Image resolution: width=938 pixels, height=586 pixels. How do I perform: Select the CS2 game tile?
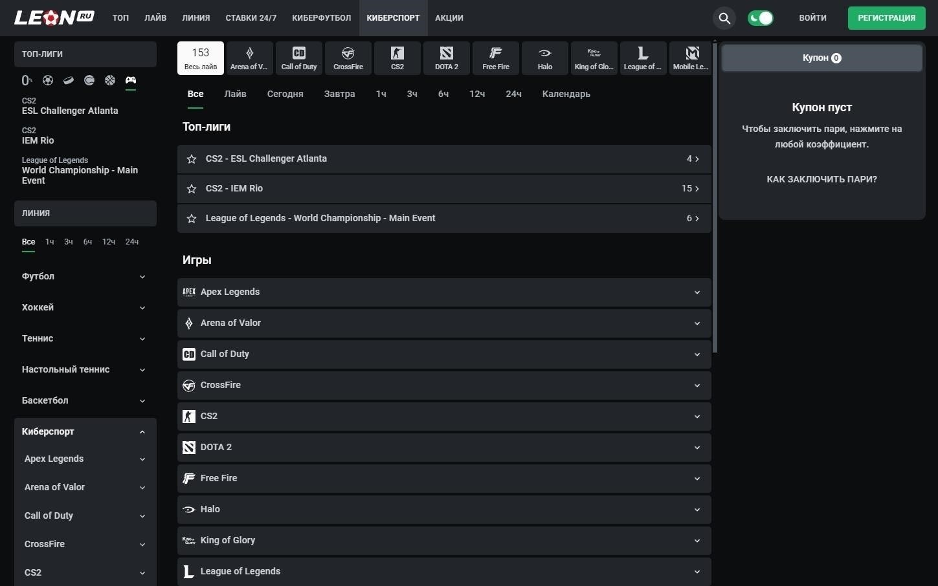[x=397, y=58]
